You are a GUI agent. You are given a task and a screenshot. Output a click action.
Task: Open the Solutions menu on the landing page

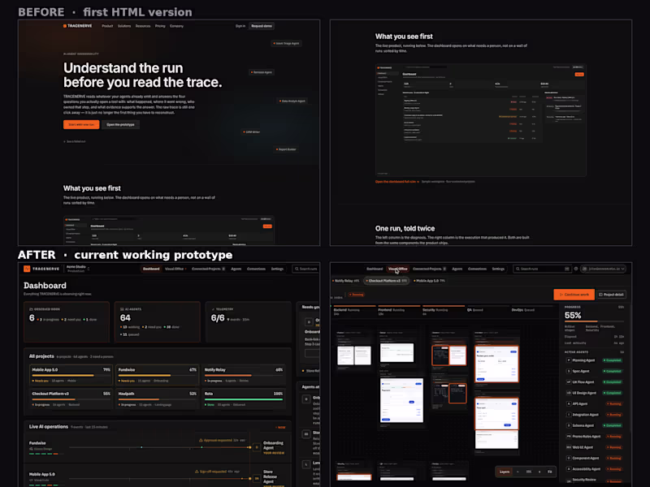tap(124, 26)
